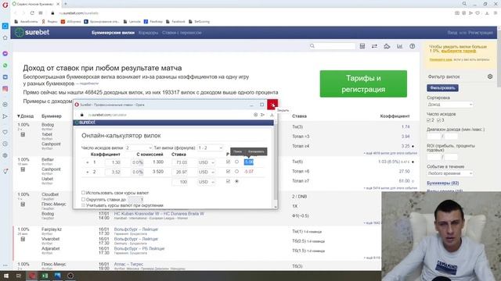Click download icon in calculator popup address bar
The image size is (501, 281).
pyautogui.click(x=272, y=115)
